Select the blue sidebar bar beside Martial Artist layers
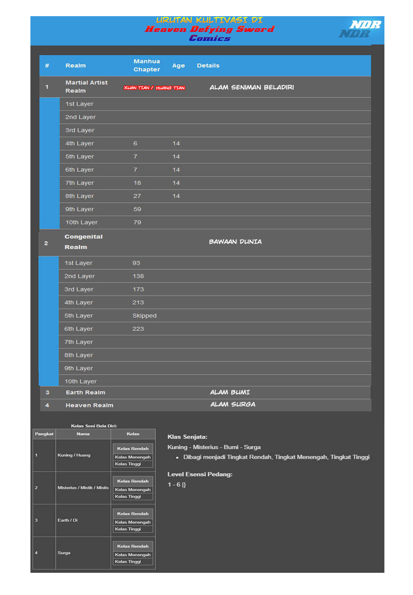Image resolution: width=413 pixels, height=595 pixels. 49,162
